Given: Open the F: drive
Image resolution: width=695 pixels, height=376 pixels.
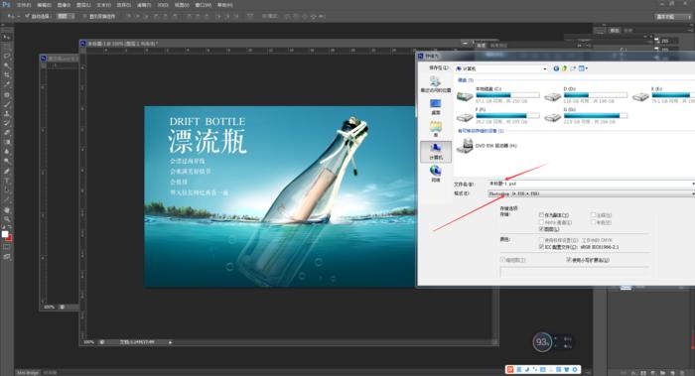Looking at the screenshot, I should [498, 116].
